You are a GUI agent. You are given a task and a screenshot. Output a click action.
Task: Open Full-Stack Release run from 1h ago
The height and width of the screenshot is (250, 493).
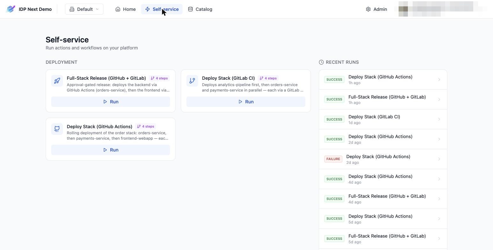pos(383,99)
